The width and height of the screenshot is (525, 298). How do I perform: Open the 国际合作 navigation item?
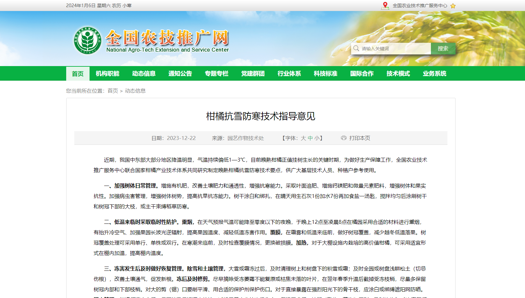point(362,74)
